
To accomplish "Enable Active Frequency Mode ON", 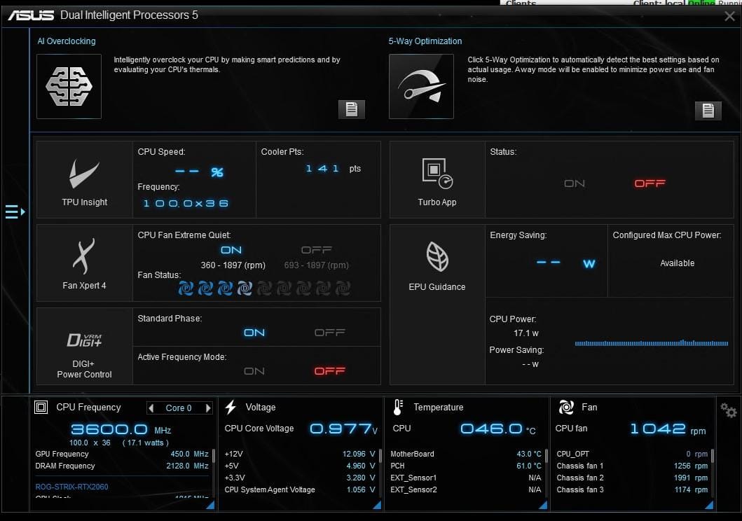I will click(254, 371).
